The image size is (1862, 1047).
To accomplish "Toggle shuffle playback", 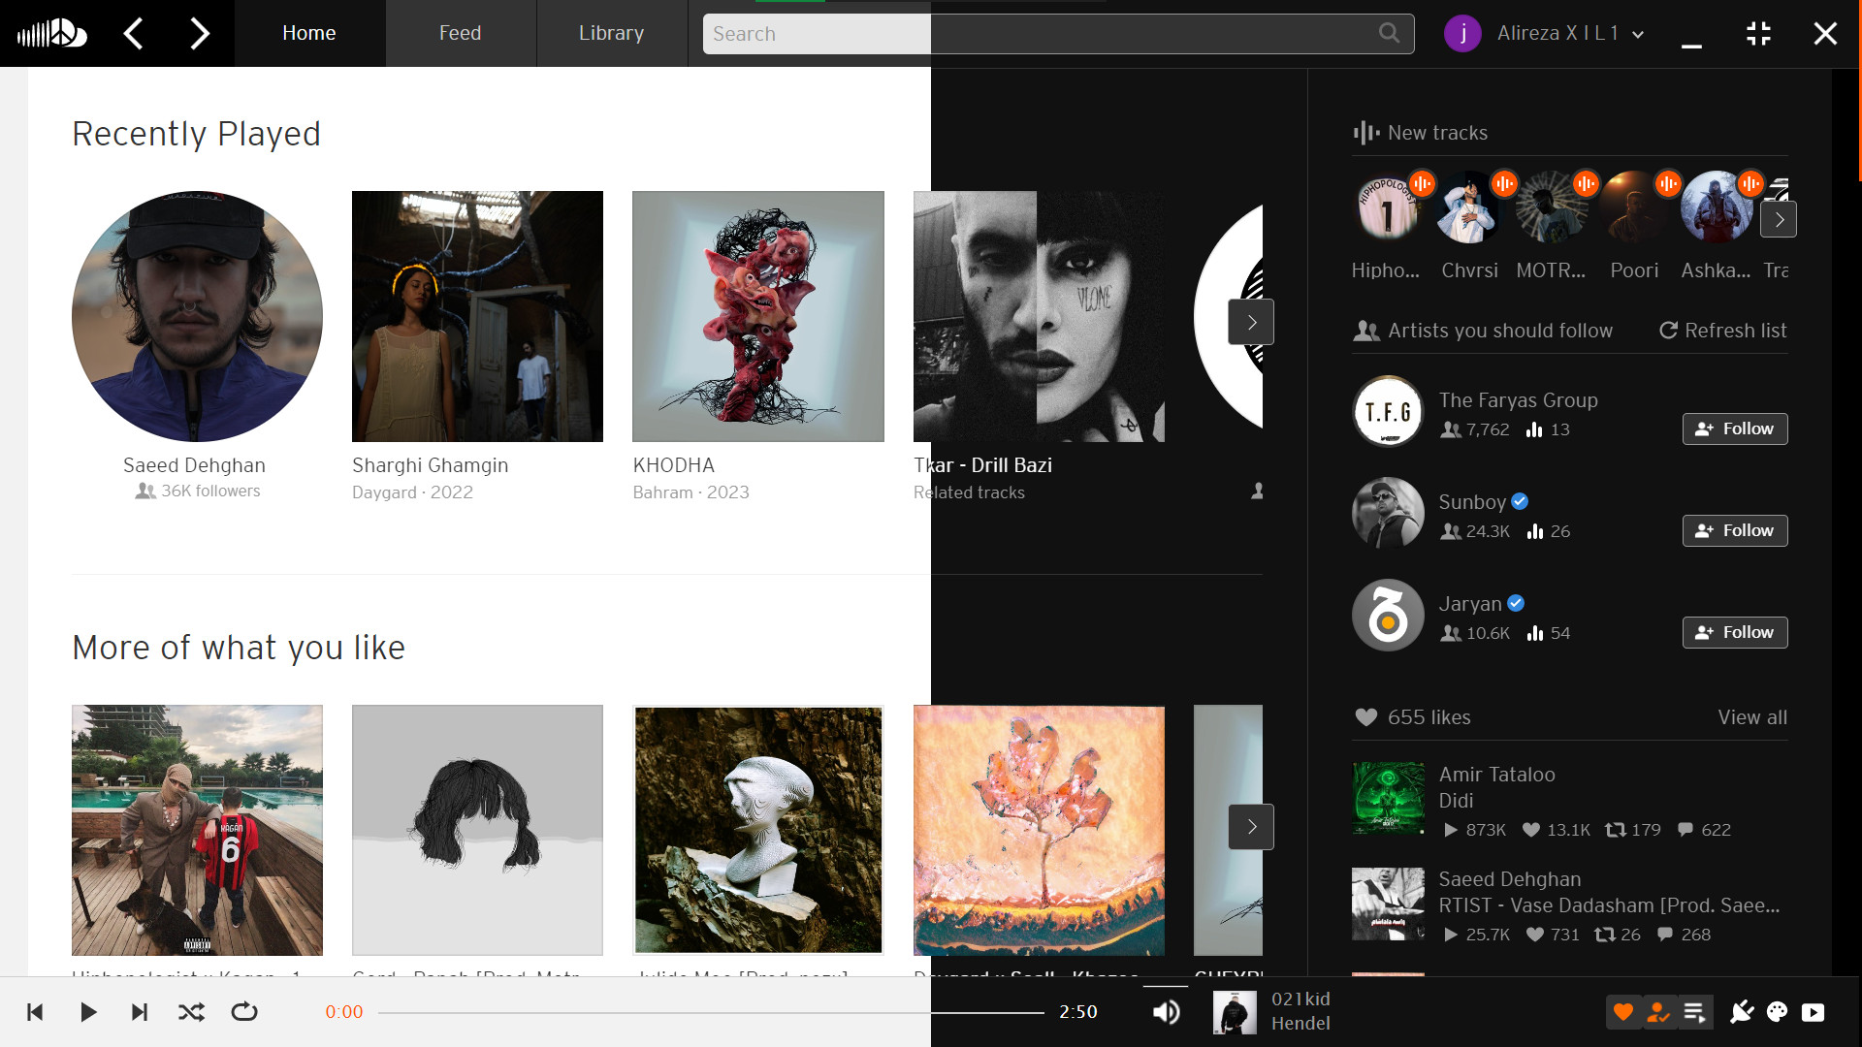I will tap(191, 1012).
